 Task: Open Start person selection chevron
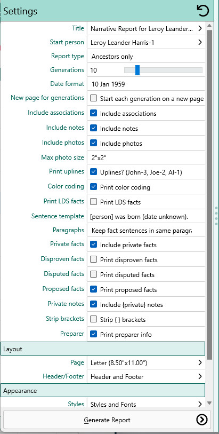pyautogui.click(x=200, y=42)
